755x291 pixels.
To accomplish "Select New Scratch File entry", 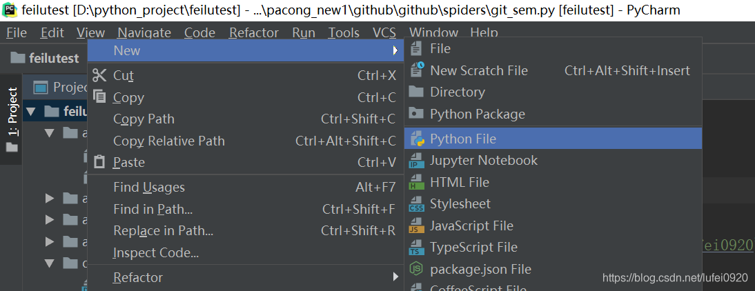I will point(553,70).
